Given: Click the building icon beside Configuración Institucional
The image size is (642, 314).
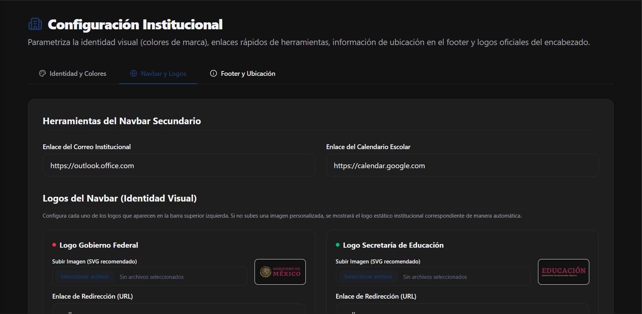Looking at the screenshot, I should pos(35,24).
